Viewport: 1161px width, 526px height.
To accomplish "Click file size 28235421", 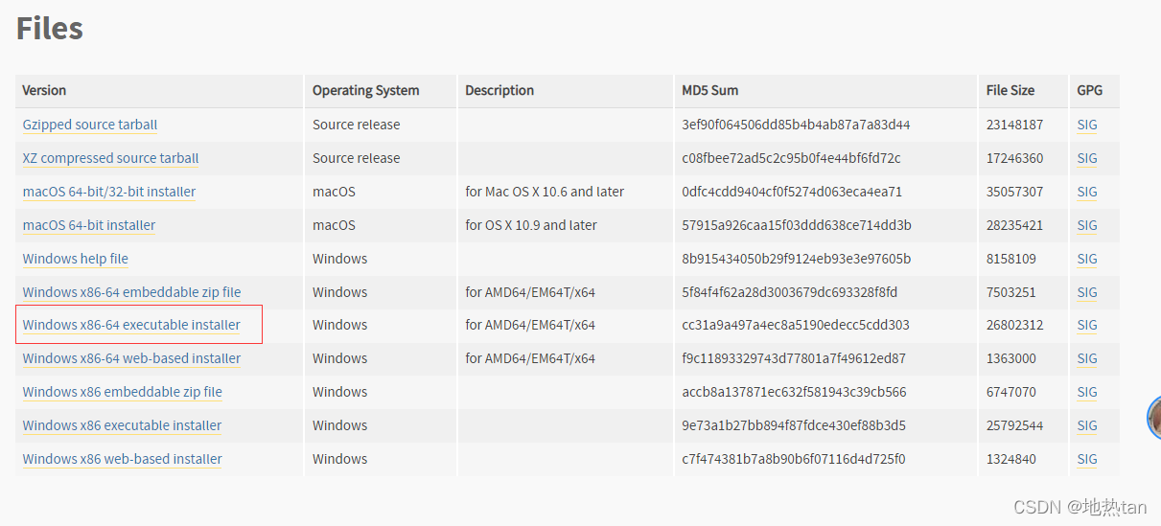I will [x=1014, y=225].
